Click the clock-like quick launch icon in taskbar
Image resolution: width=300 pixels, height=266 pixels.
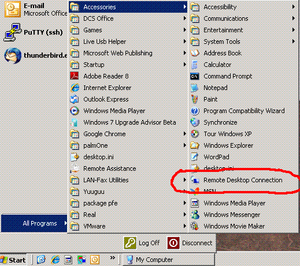(95, 260)
